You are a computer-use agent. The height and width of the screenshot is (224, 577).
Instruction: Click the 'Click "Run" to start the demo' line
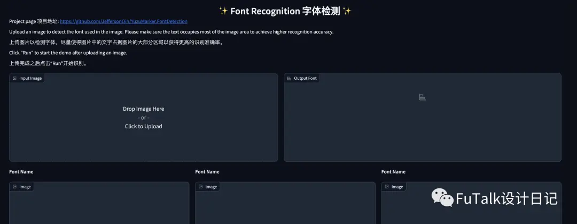(68, 53)
